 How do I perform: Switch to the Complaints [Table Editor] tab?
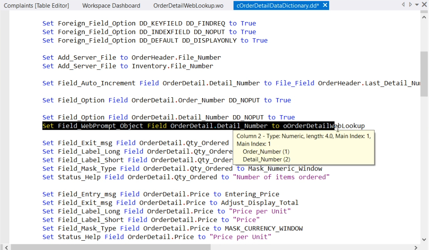coord(36,5)
